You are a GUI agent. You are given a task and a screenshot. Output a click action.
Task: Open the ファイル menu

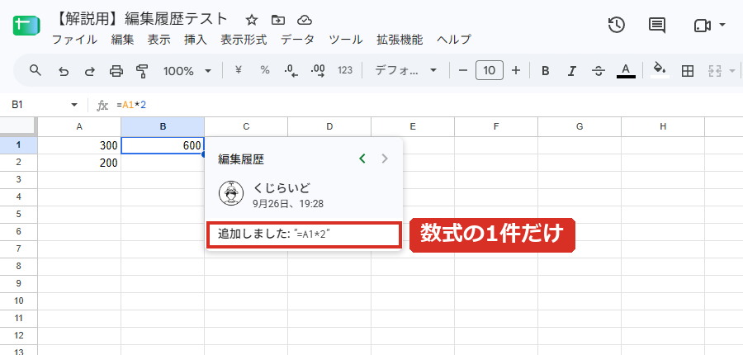coord(74,40)
